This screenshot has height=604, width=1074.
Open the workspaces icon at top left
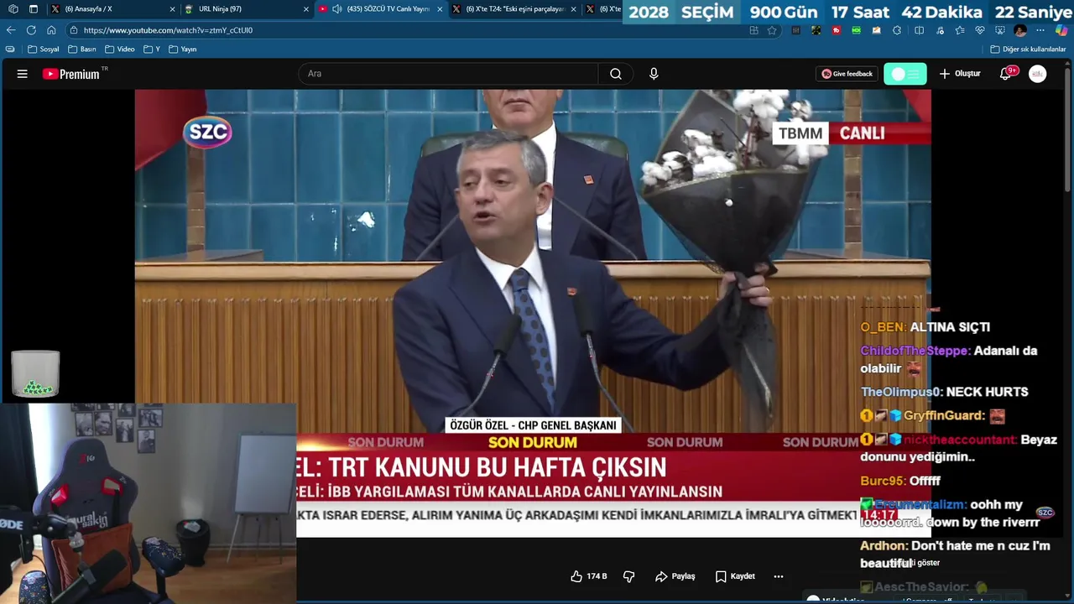click(x=13, y=9)
